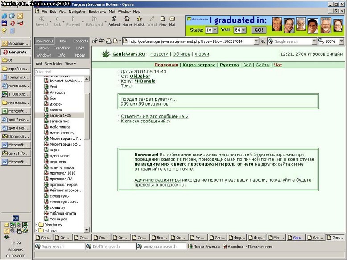Switch to DionnissS taskbar window
347x260 pixels.
point(16,136)
